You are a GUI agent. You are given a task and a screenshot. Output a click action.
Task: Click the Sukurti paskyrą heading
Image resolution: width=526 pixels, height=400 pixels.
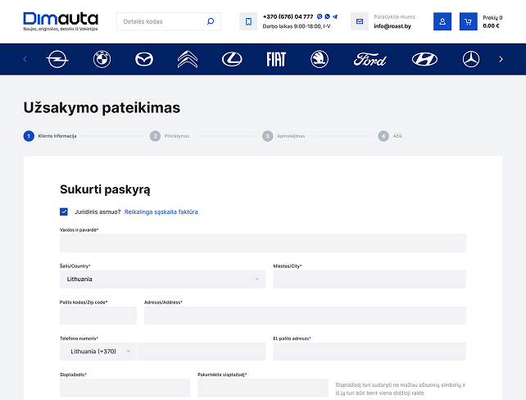(x=105, y=189)
